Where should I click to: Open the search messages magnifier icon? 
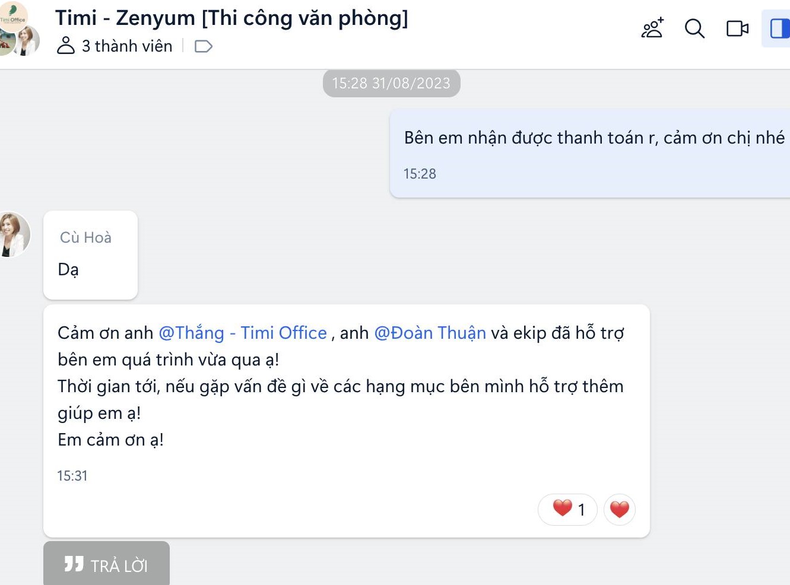click(x=694, y=28)
